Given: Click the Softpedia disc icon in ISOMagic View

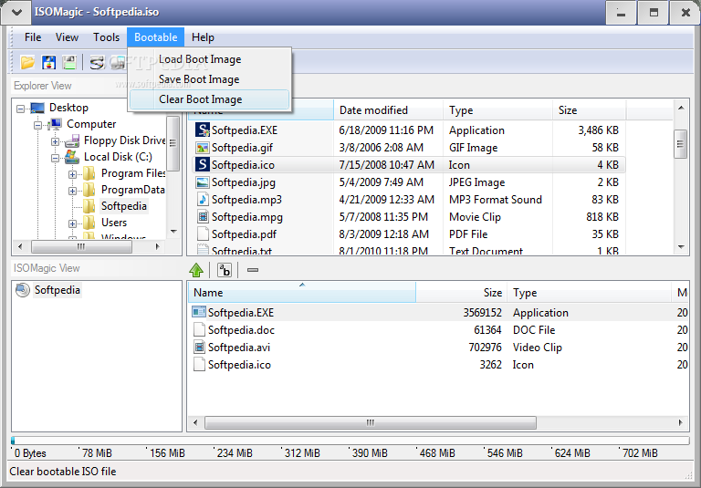Looking at the screenshot, I should (x=22, y=290).
